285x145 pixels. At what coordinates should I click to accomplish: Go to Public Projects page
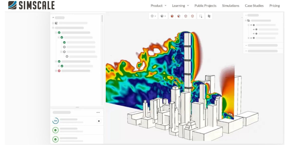[x=205, y=6]
